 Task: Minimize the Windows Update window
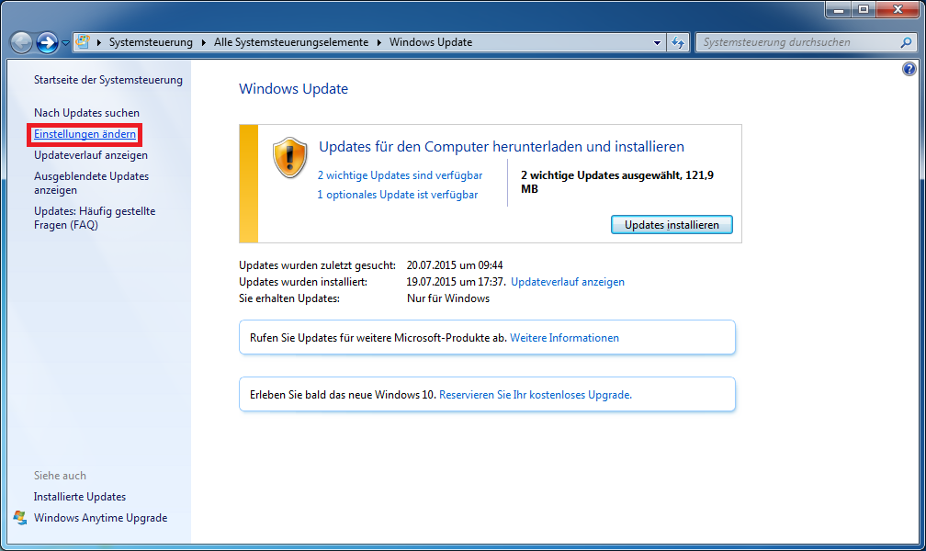[x=838, y=9]
